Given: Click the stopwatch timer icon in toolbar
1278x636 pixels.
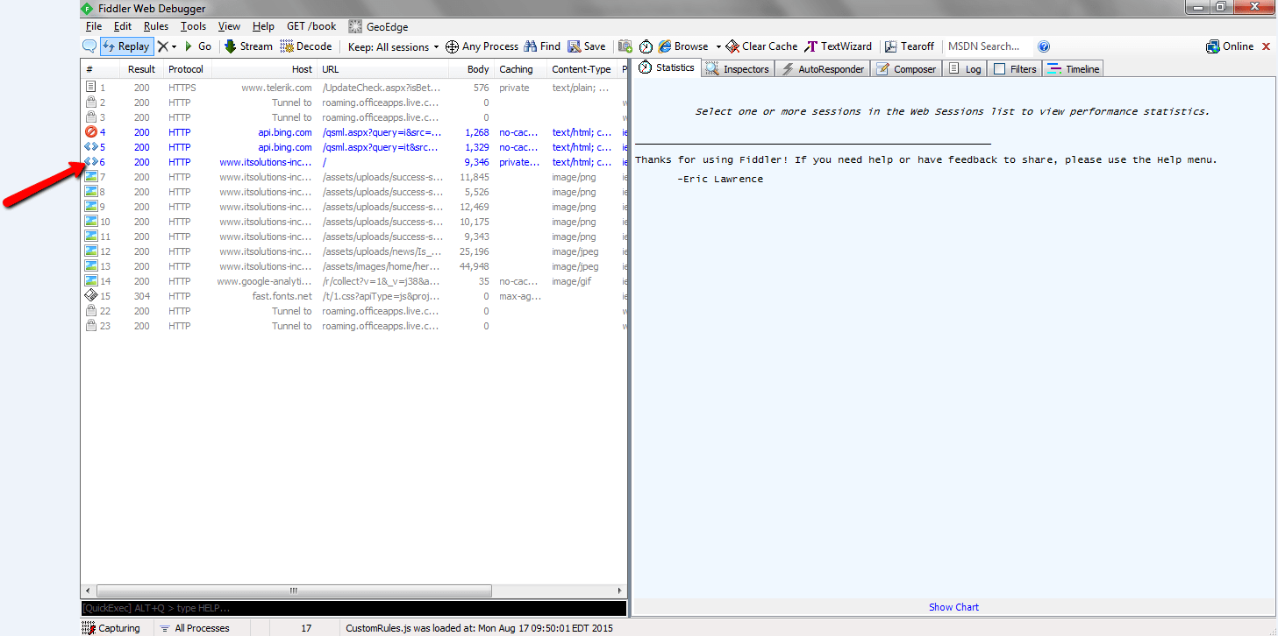Looking at the screenshot, I should [x=646, y=46].
